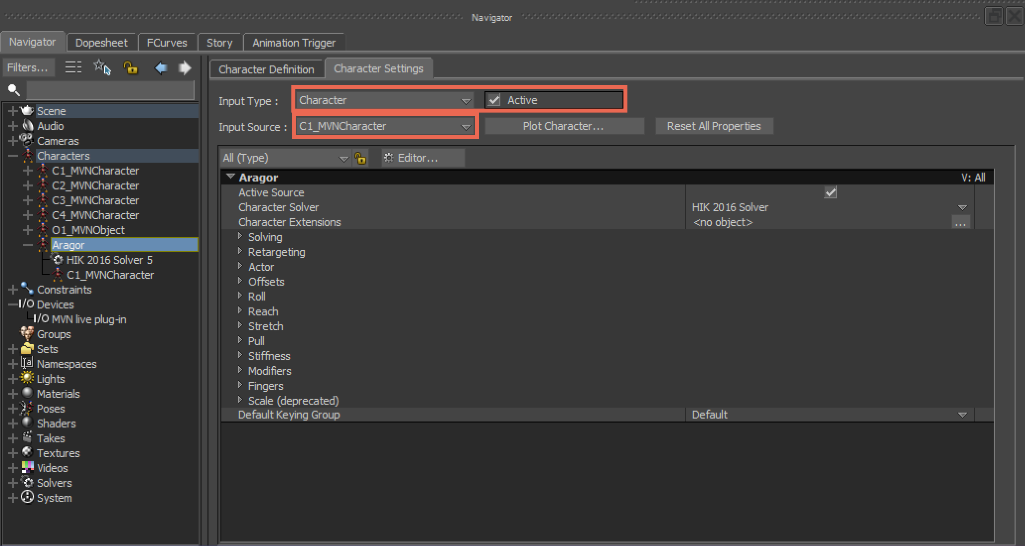Click the Groups icon
The width and height of the screenshot is (1025, 546).
(x=27, y=334)
